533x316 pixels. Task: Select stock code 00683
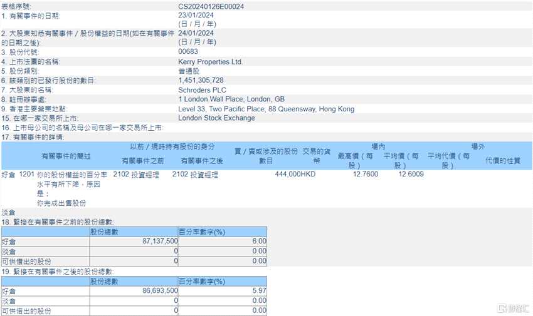point(188,51)
